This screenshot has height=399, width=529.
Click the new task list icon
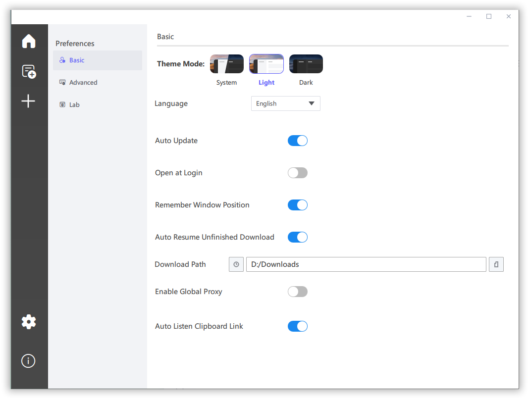29,71
